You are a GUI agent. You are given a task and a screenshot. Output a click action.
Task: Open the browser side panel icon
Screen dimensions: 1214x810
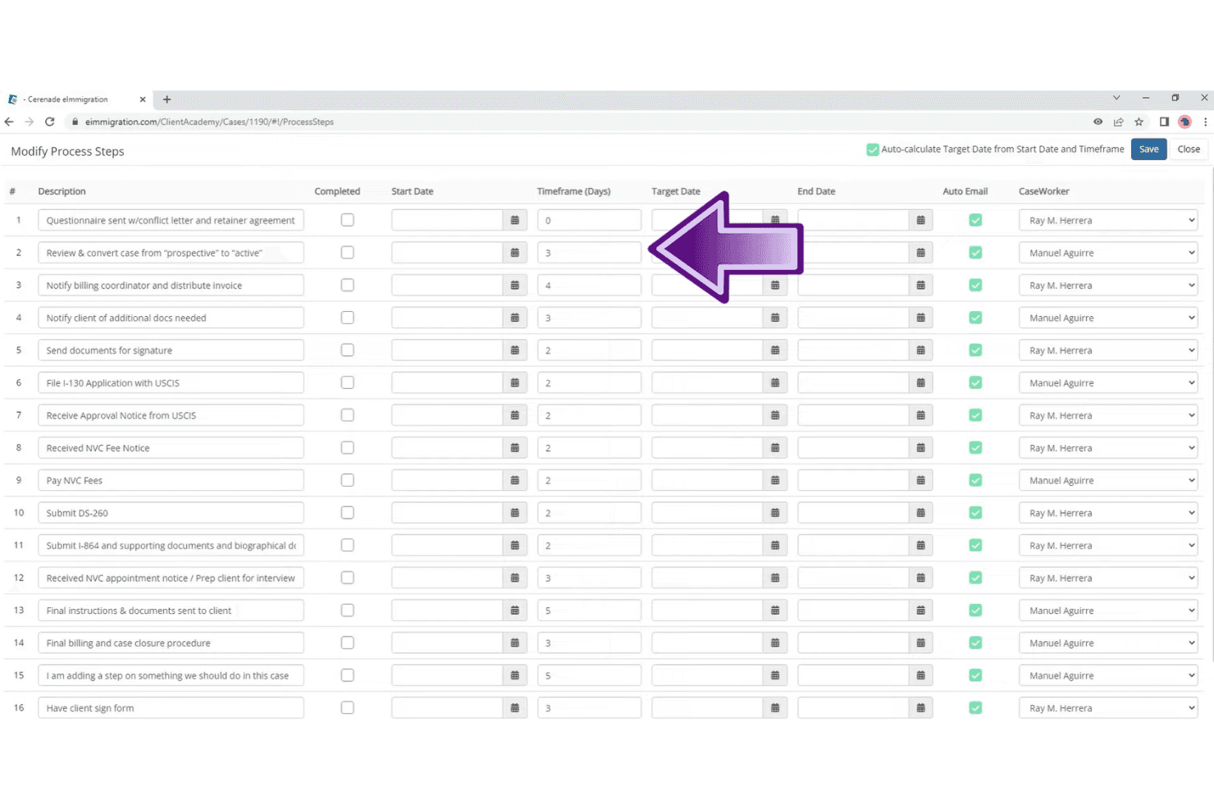point(1164,121)
